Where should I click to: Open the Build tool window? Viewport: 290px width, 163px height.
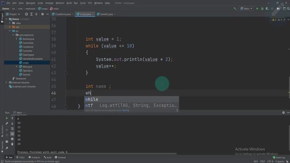click(48, 158)
